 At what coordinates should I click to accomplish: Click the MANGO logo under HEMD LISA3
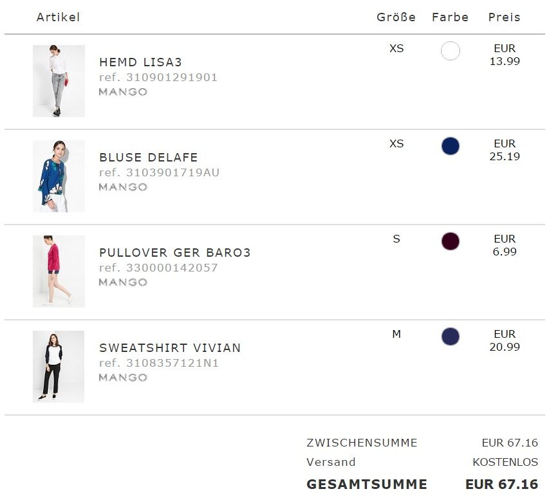click(123, 92)
